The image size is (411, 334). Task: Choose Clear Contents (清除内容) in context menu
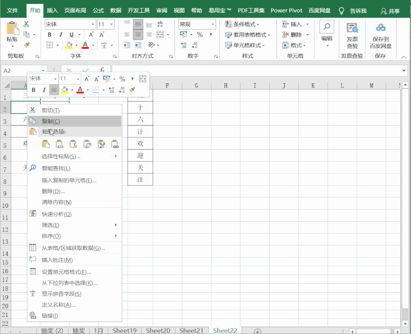coord(75,202)
